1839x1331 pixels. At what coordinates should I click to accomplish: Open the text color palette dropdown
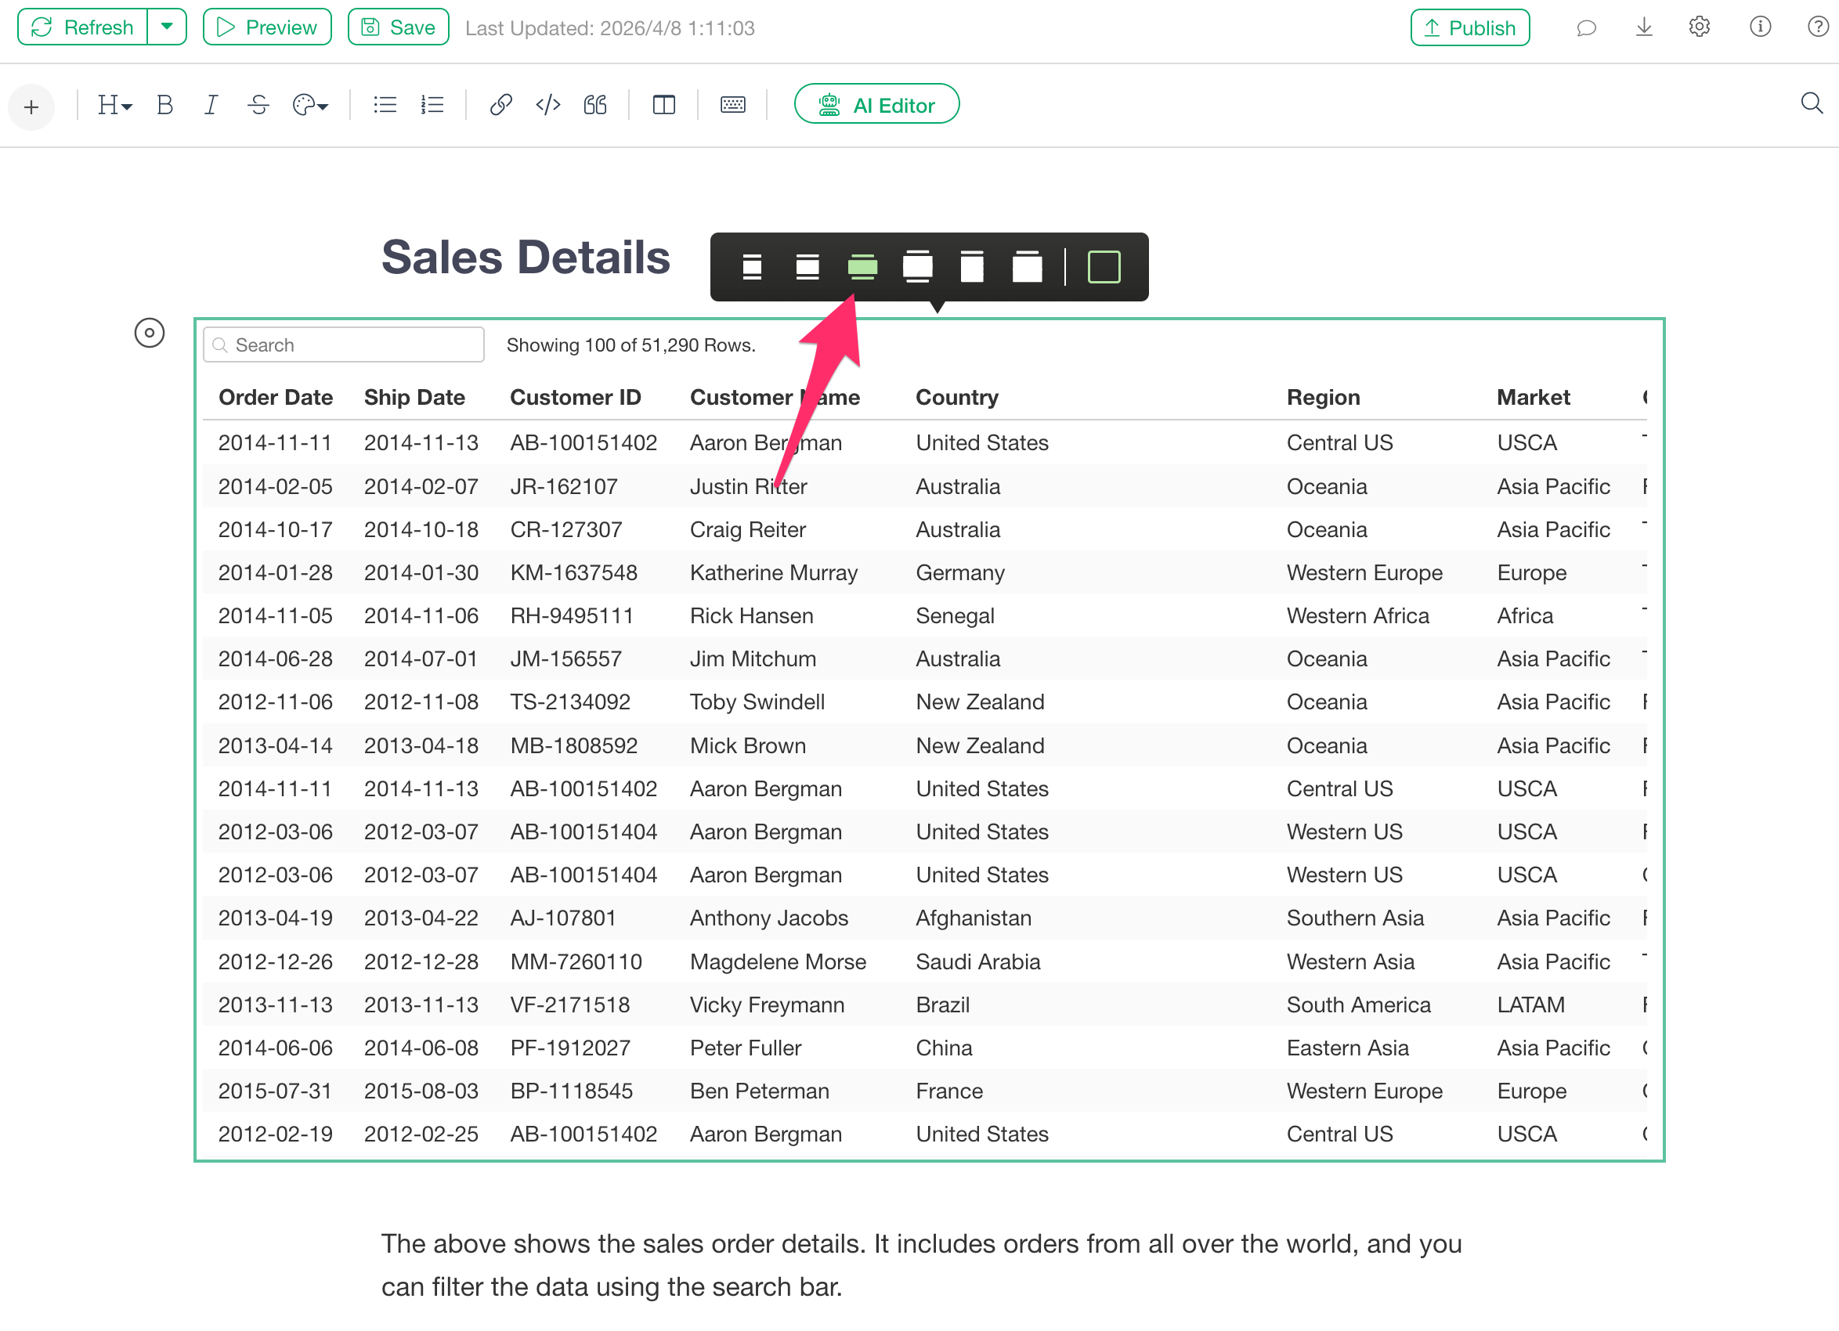[x=309, y=106]
